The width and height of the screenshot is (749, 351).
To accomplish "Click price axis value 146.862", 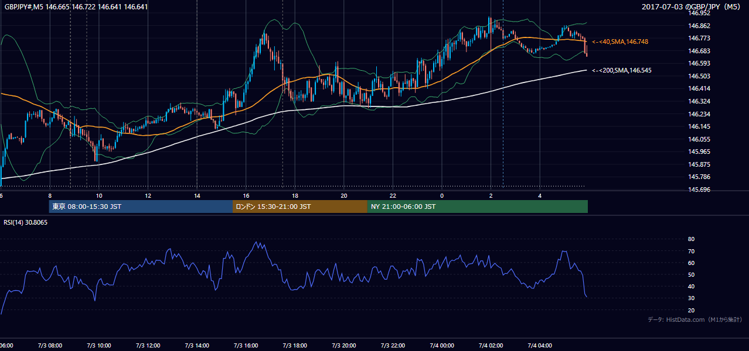I will pyautogui.click(x=699, y=26).
